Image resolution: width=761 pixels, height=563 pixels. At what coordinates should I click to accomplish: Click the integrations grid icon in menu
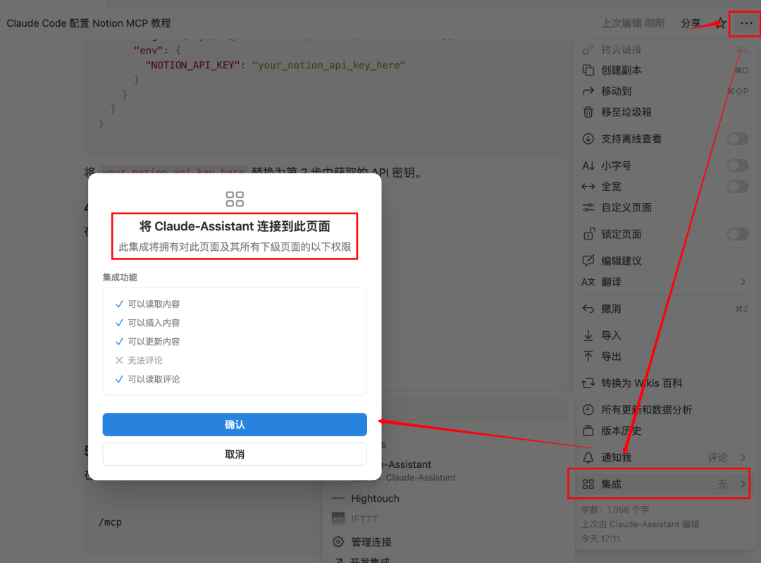pos(588,484)
